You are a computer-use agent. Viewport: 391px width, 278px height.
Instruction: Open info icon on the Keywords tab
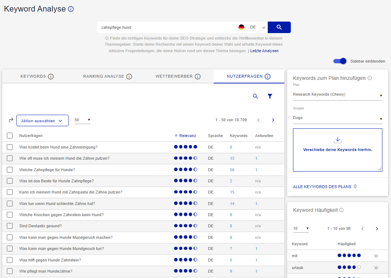pyautogui.click(x=51, y=76)
